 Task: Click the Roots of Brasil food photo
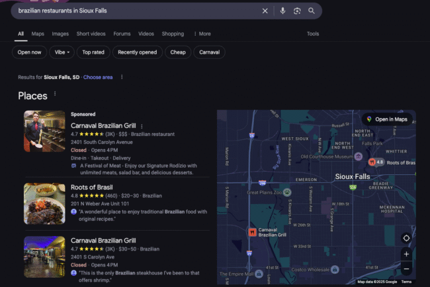44,203
